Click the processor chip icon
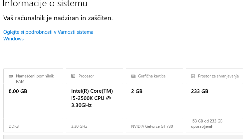The height and width of the screenshot is (139, 247). click(73, 76)
